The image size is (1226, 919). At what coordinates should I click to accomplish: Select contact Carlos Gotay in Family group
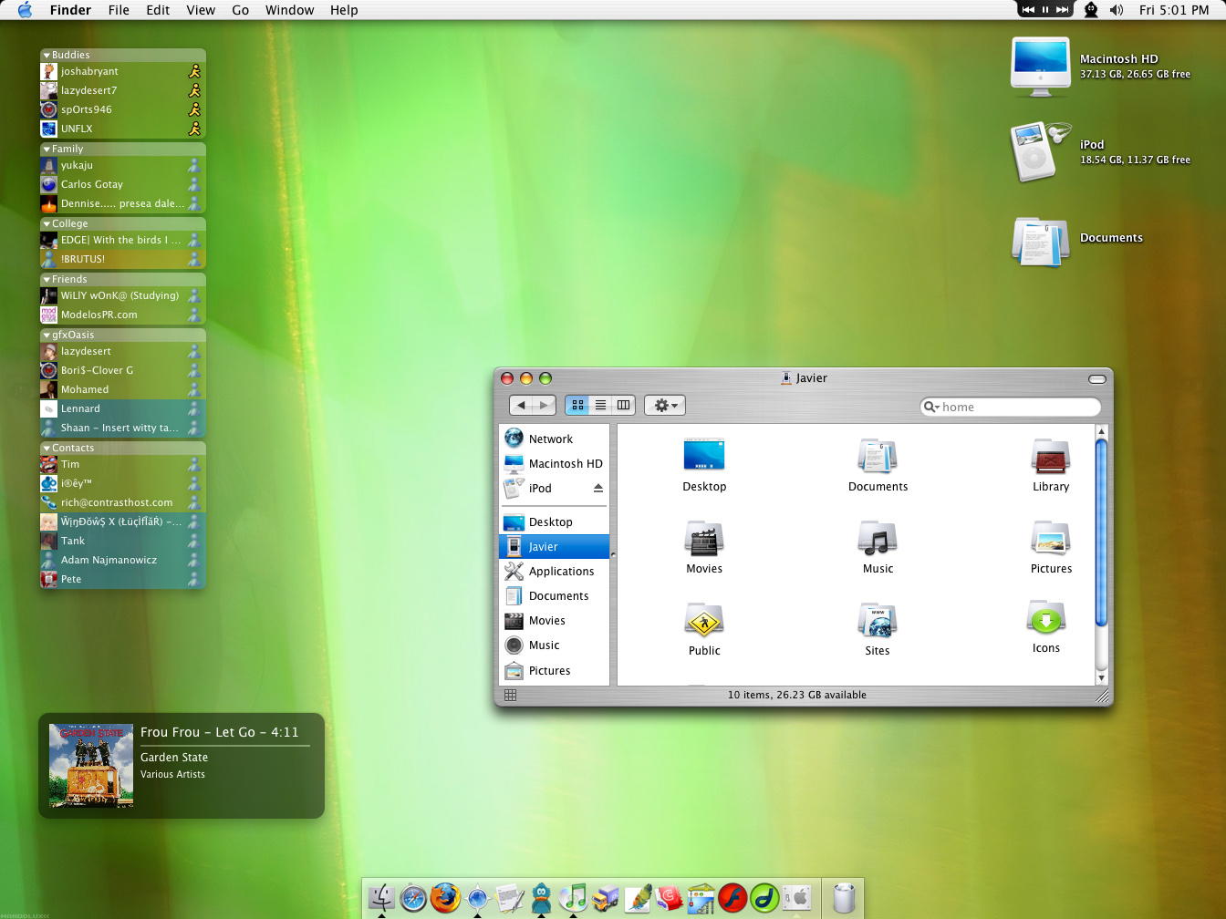[x=122, y=184]
